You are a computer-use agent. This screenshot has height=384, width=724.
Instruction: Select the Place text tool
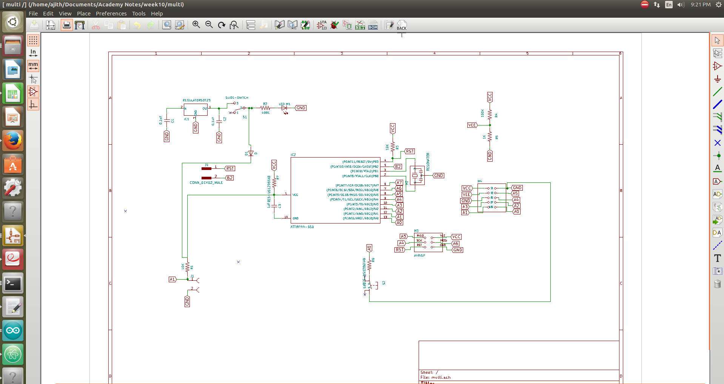point(718,258)
